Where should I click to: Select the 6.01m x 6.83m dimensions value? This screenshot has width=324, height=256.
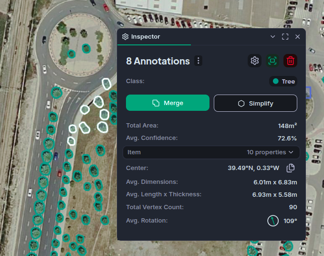coord(275,182)
